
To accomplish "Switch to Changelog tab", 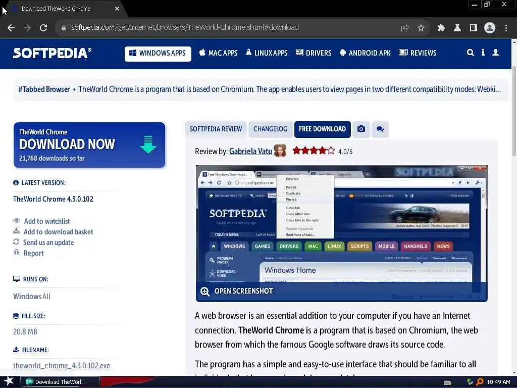I will point(270,129).
